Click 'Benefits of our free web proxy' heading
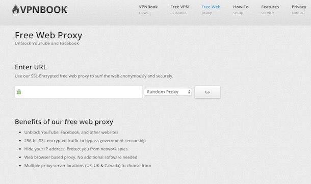 (64, 122)
